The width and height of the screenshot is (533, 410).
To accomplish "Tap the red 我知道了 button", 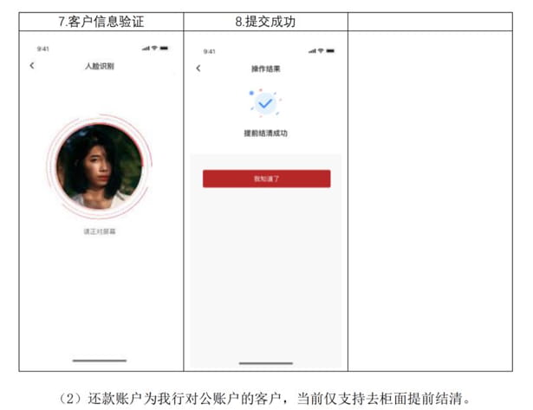I will pyautogui.click(x=267, y=179).
